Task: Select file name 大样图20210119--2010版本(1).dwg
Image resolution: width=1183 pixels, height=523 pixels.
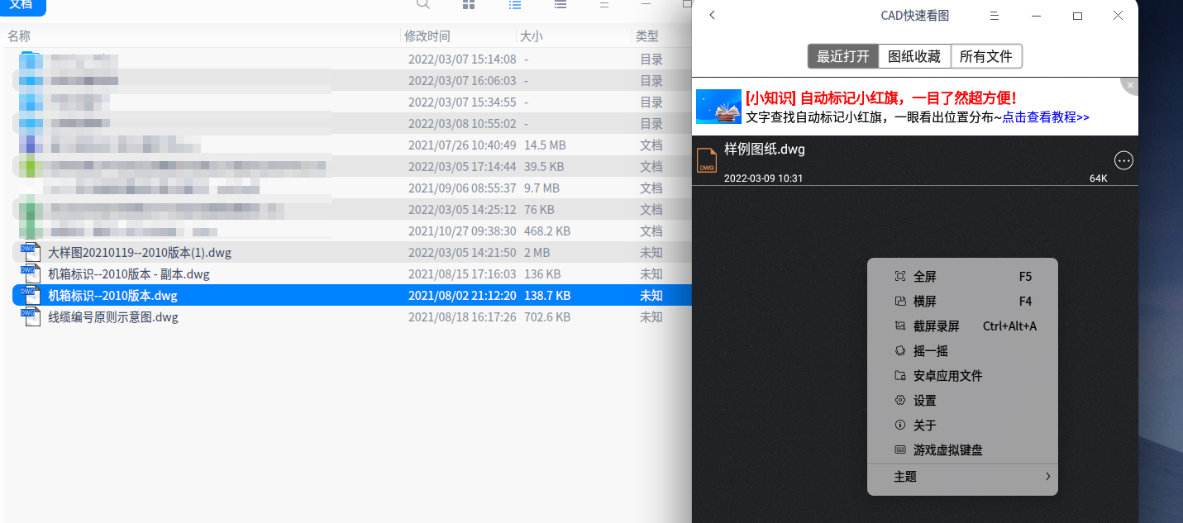Action: [140, 252]
